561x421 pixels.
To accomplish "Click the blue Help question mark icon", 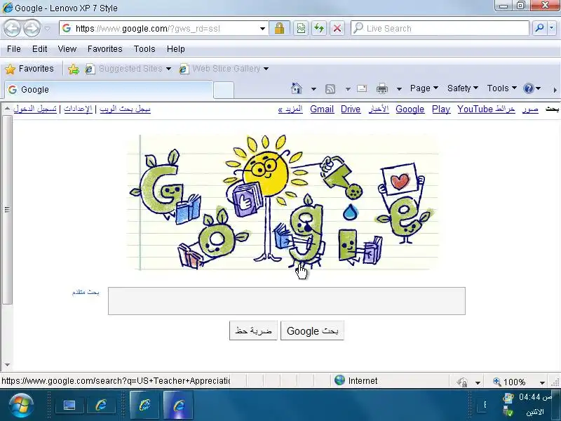I will pyautogui.click(x=529, y=88).
